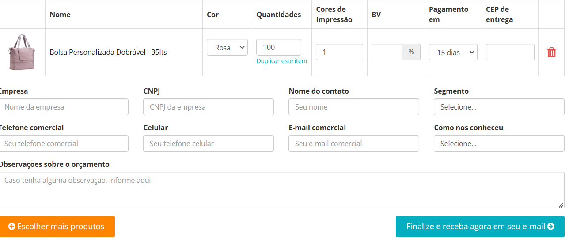Expand the Segmento select box
Image resolution: width=565 pixels, height=238 pixels.
point(499,107)
